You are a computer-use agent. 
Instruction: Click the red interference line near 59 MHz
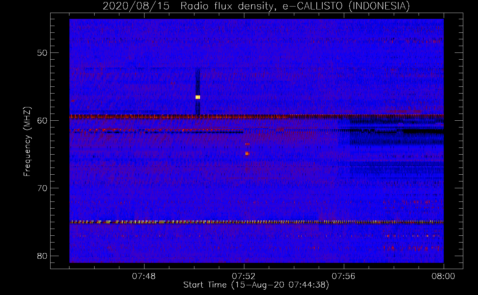256,116
